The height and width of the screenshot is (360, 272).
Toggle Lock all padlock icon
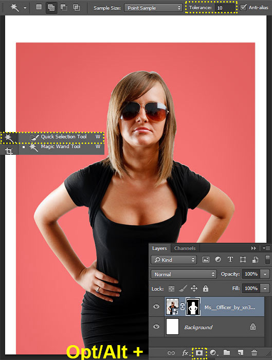206,289
